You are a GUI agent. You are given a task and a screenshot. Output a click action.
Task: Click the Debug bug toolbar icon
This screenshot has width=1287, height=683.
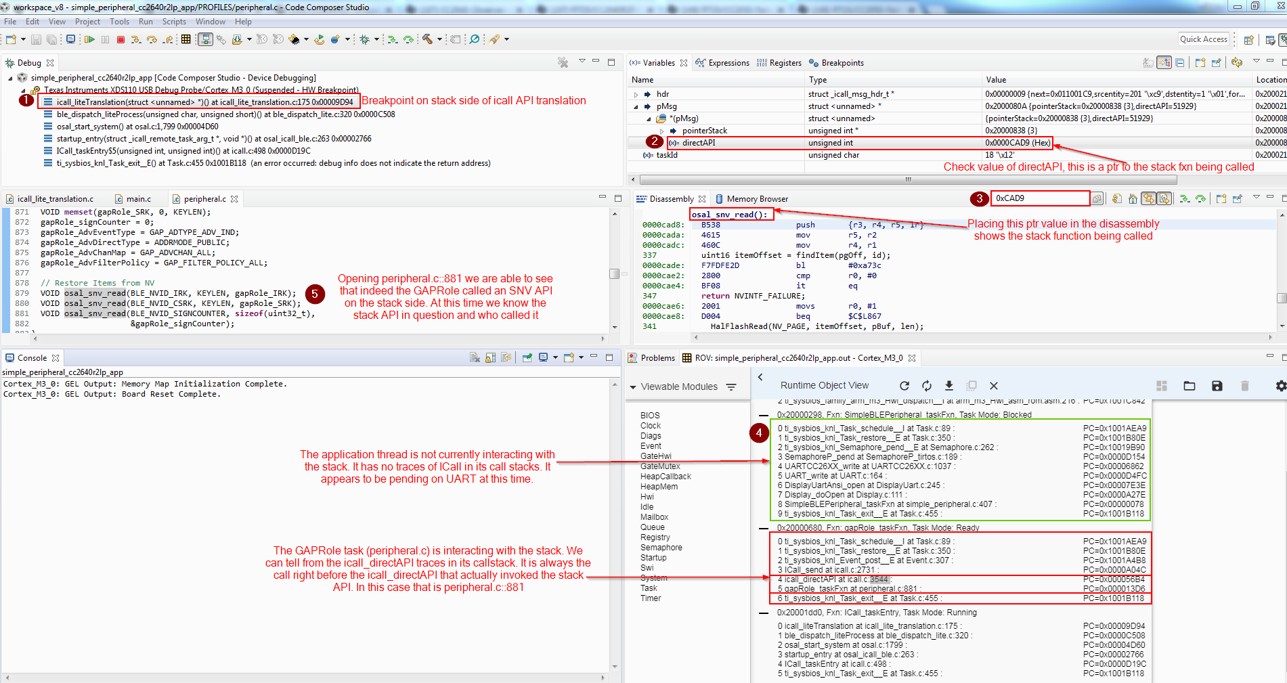tap(365, 40)
